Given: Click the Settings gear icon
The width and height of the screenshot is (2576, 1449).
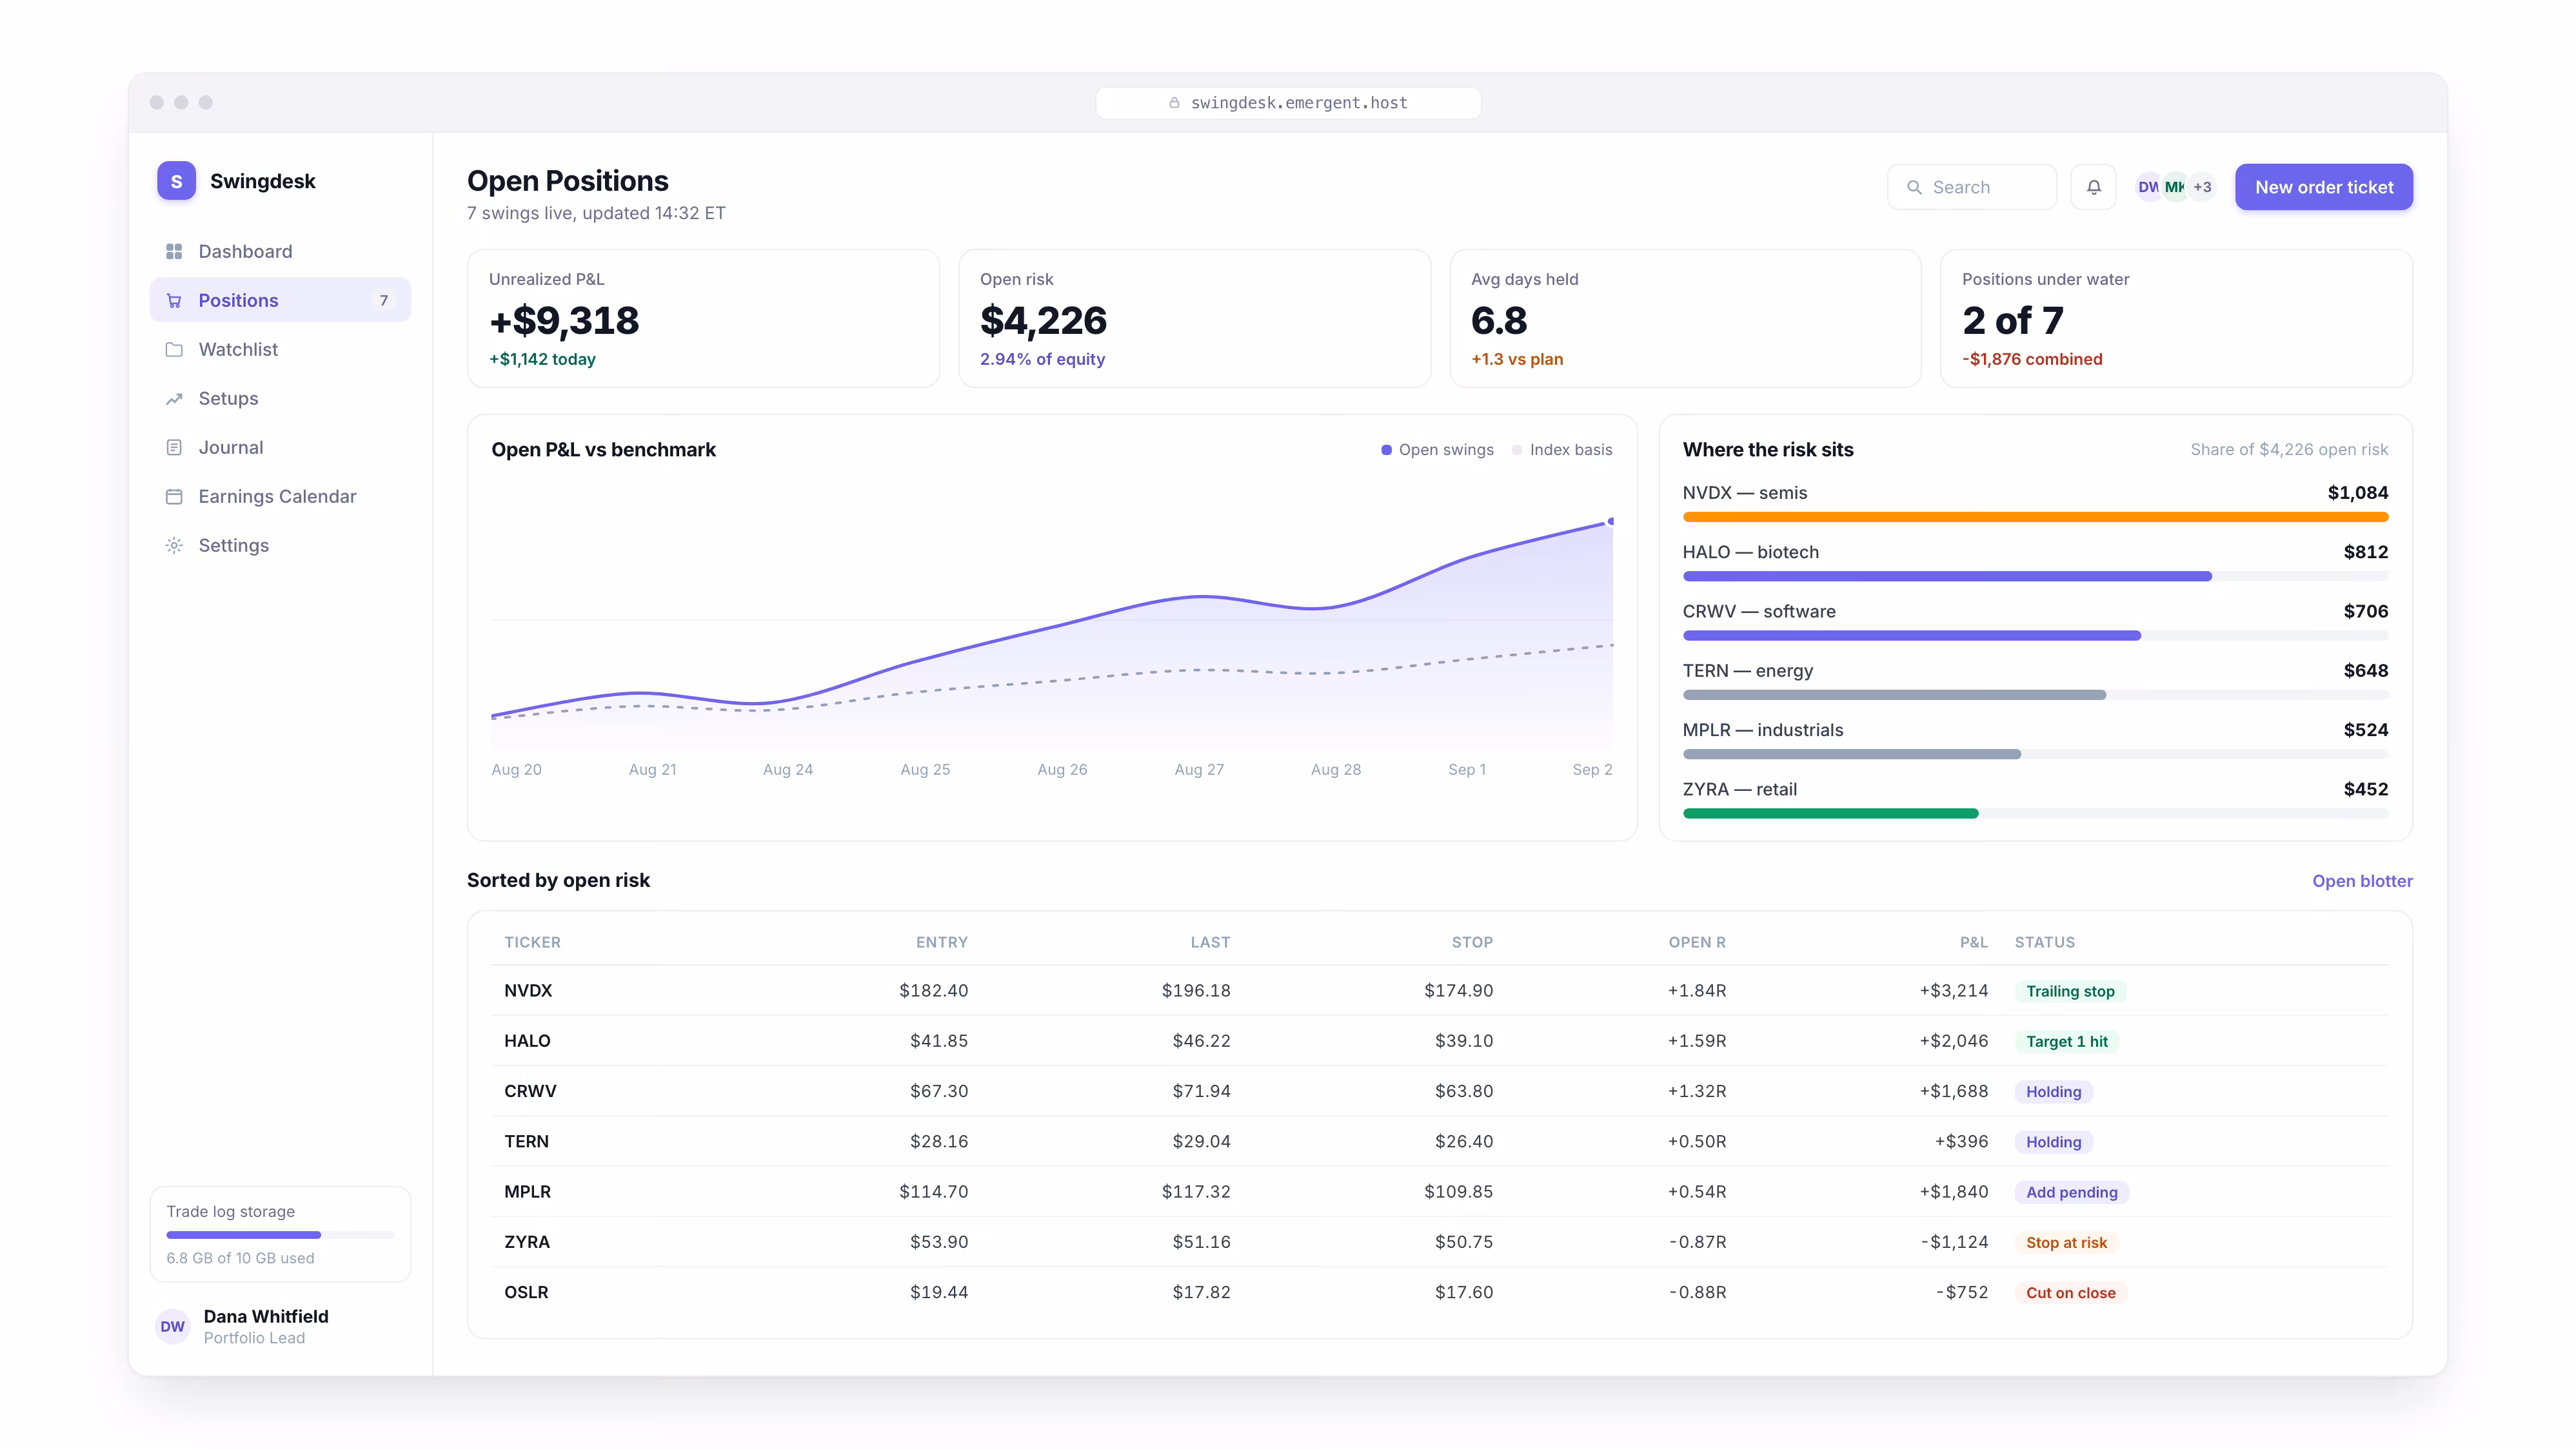Looking at the screenshot, I should click(x=174, y=545).
